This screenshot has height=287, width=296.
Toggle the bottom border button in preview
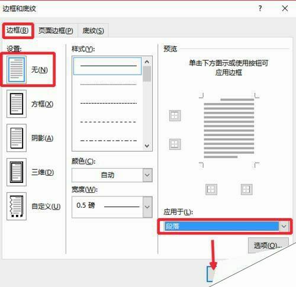[175, 144]
